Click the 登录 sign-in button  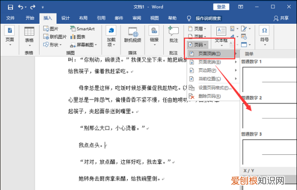(x=221, y=7)
